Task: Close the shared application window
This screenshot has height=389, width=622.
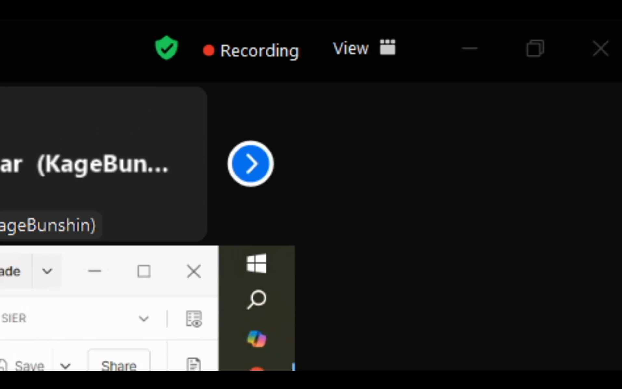Action: 194,271
